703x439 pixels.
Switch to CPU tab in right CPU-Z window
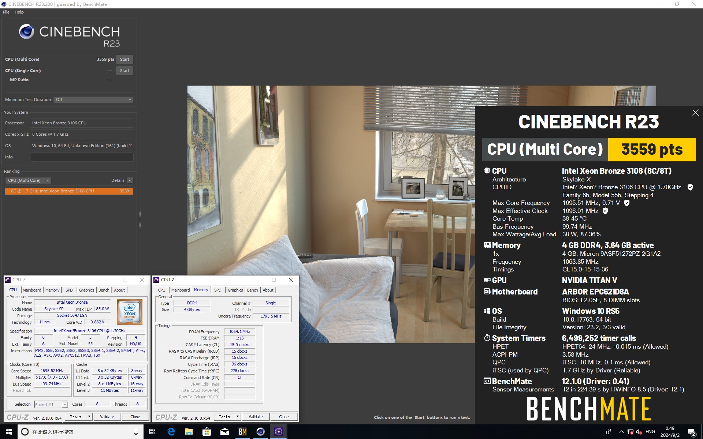pos(161,290)
